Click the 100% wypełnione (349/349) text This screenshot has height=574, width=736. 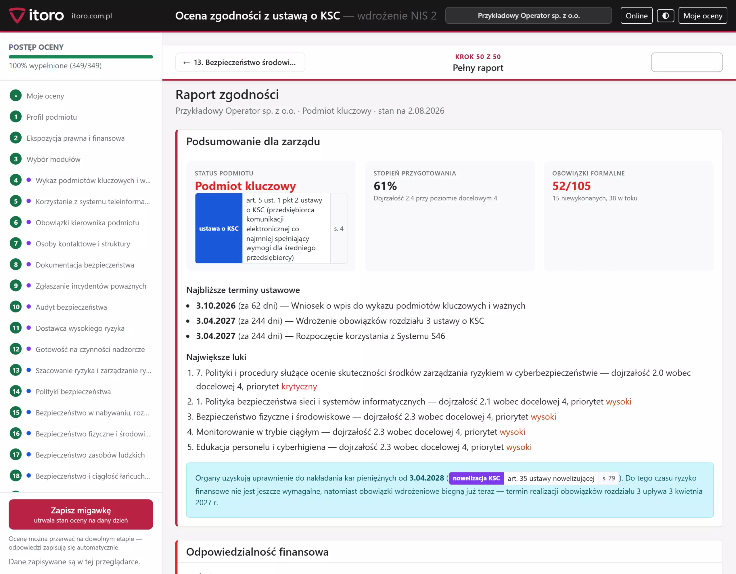click(x=55, y=65)
